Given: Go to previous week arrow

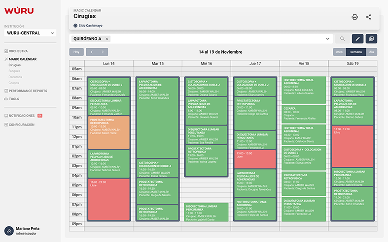Looking at the screenshot, I should pos(92,52).
